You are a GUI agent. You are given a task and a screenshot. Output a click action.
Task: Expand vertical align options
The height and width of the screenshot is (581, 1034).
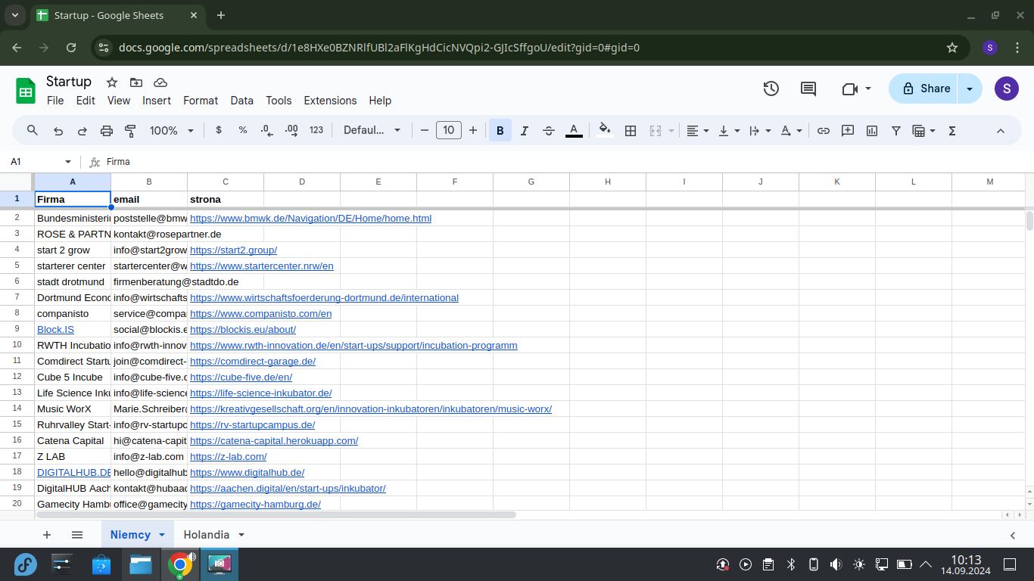[x=737, y=130]
